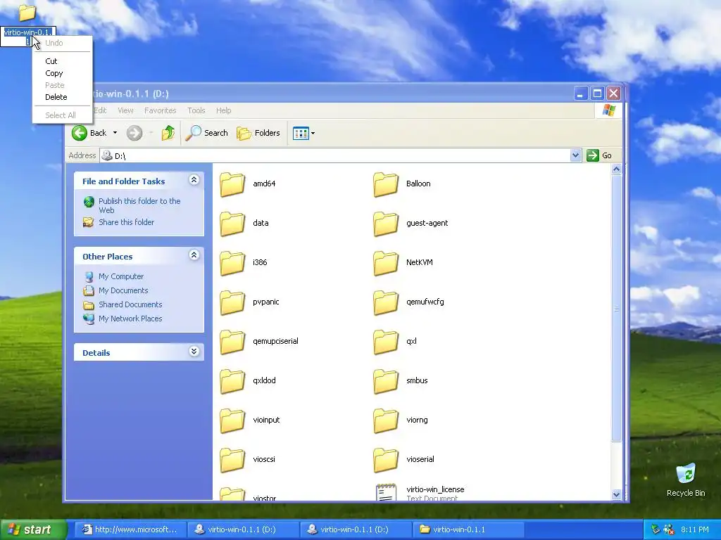Open the amd64 folder icon
The image size is (721, 540).
click(x=232, y=185)
